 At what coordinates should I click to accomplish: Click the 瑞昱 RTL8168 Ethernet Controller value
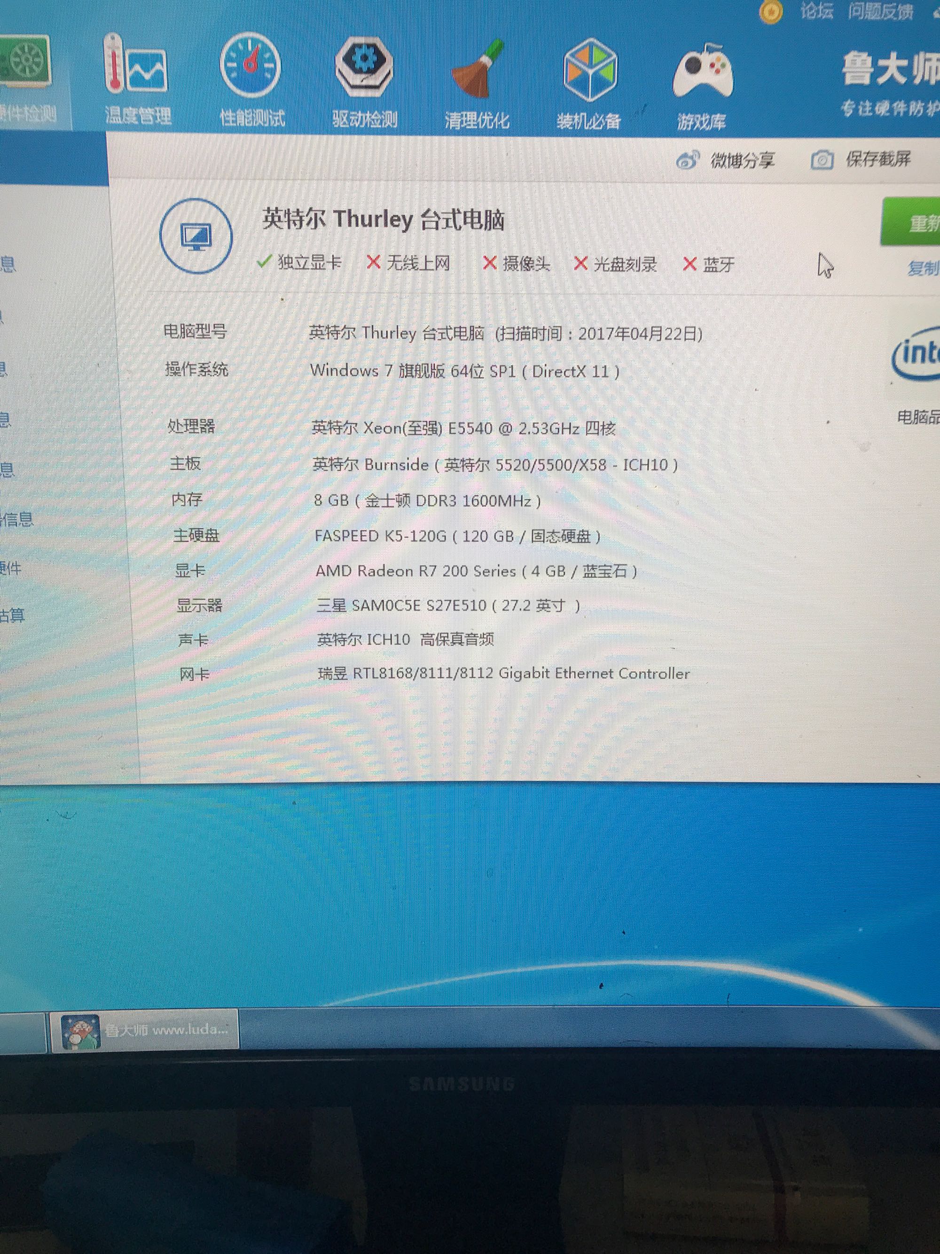pyautogui.click(x=504, y=674)
